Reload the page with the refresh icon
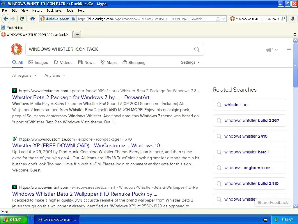 click(22, 19)
